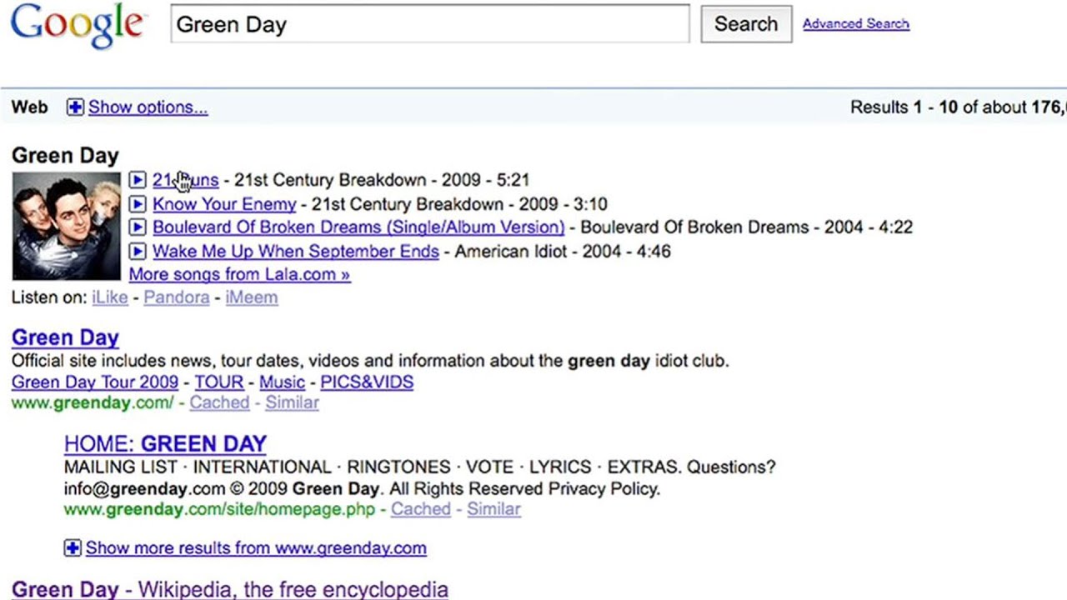Expand more results from www.greenday.com plus icon

click(73, 547)
